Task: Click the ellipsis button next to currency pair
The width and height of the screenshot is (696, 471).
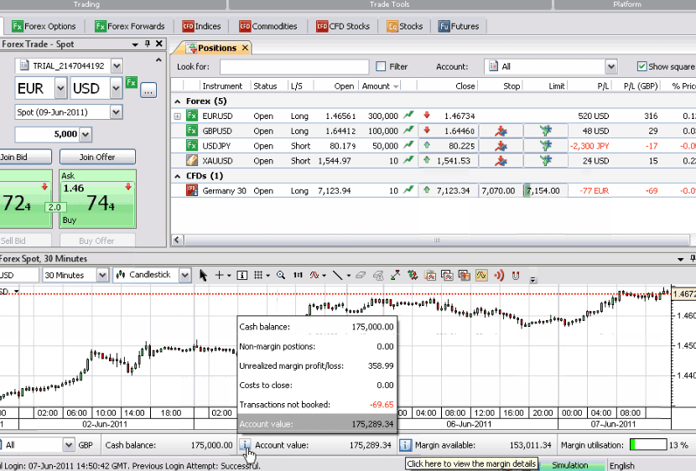Action: click(148, 91)
